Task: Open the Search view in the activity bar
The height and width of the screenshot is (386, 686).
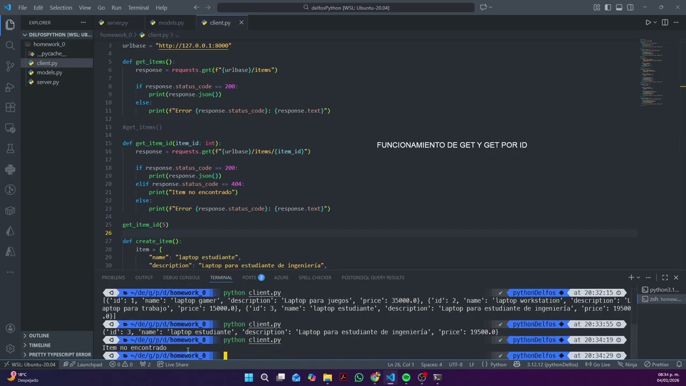Action: tap(10, 46)
